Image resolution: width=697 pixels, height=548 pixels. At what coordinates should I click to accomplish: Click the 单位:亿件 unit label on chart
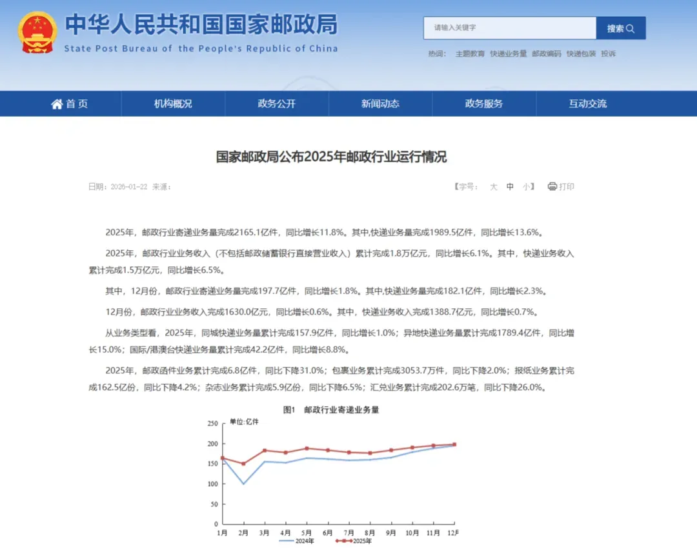point(244,422)
